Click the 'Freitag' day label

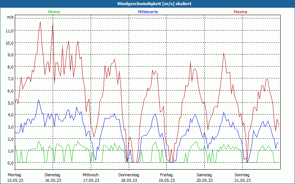[x=166, y=175]
